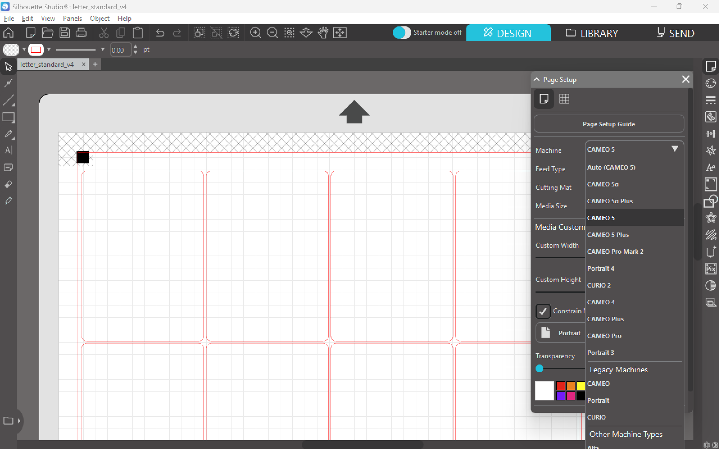
Task: Open the Panels menu
Action: click(72, 19)
